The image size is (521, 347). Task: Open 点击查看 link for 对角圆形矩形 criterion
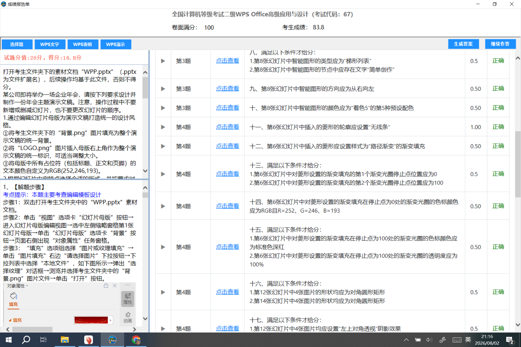pos(228,292)
